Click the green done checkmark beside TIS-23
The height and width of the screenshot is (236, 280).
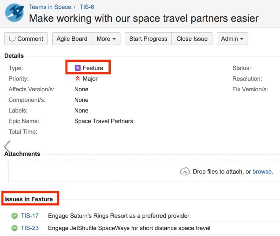click(15, 228)
